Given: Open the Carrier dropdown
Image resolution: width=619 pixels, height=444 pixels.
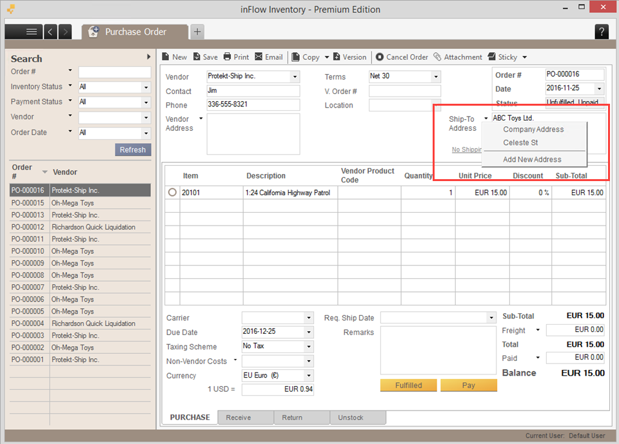Looking at the screenshot, I should 309,318.
